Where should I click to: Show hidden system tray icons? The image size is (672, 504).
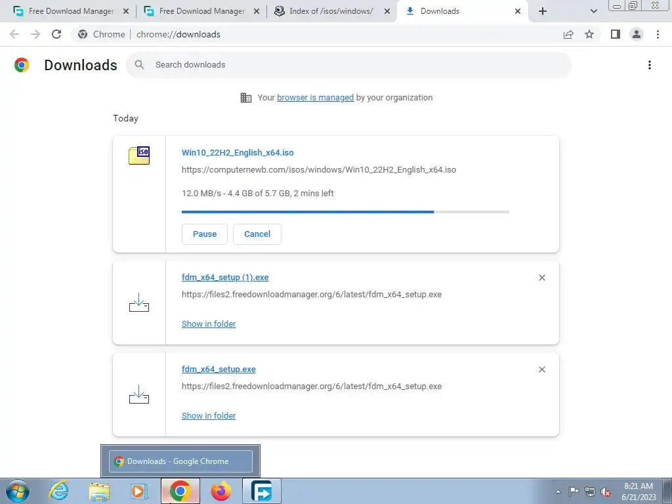[558, 492]
